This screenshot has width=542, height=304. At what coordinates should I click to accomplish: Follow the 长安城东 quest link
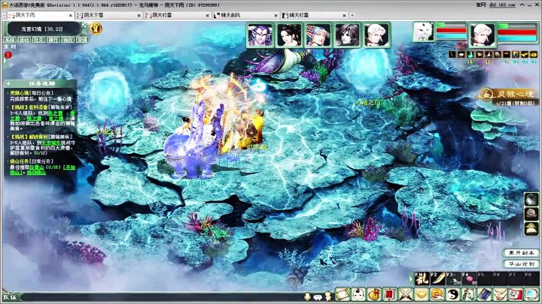click(x=51, y=143)
